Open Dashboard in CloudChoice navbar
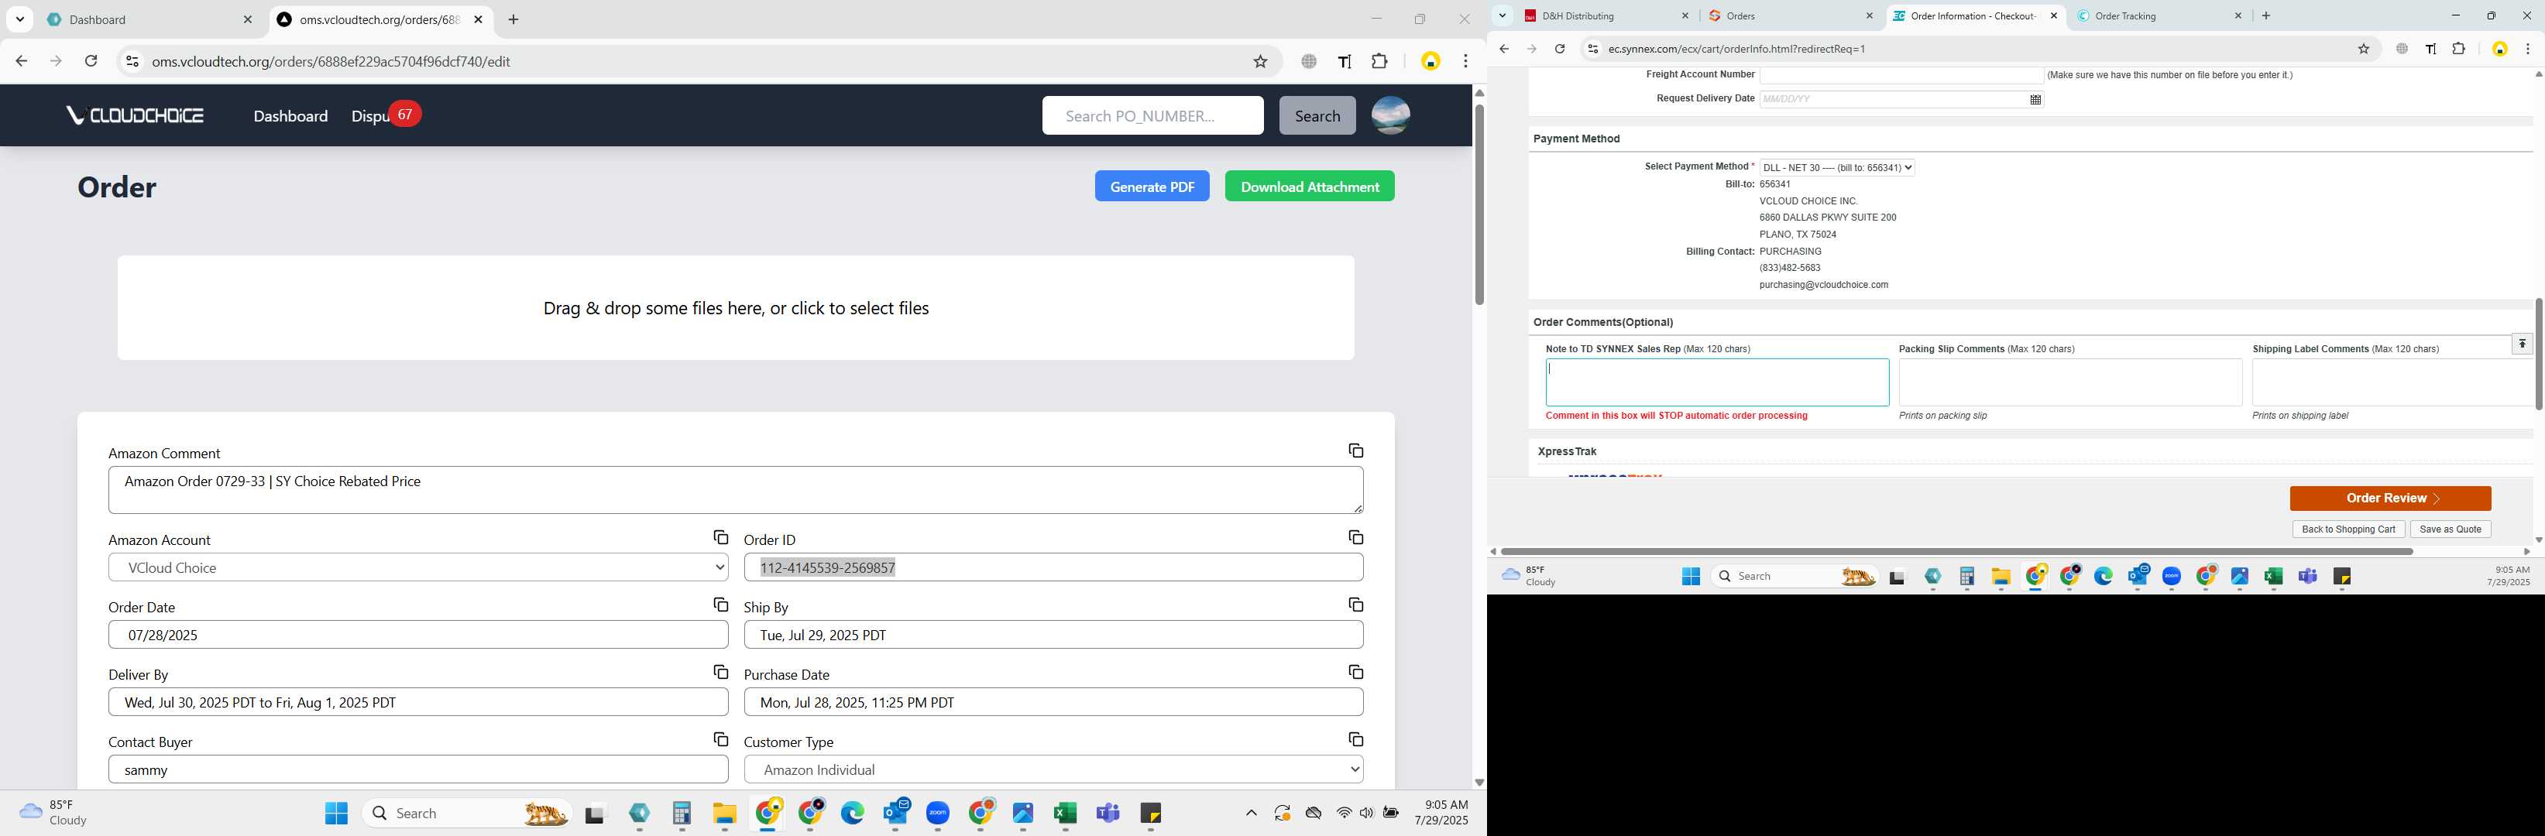The height and width of the screenshot is (836, 2545). click(x=290, y=115)
